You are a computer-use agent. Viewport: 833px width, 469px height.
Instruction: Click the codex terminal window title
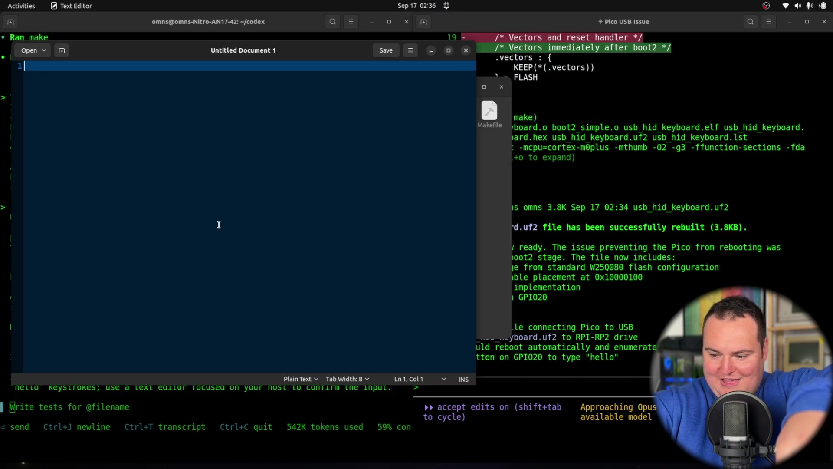pyautogui.click(x=208, y=22)
